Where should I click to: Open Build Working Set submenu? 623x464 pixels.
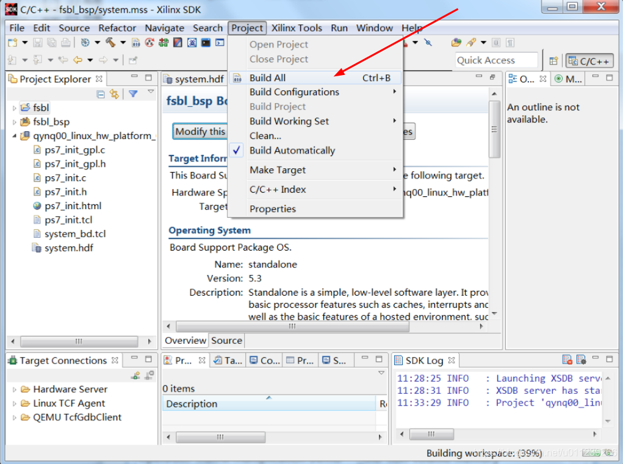pos(315,121)
